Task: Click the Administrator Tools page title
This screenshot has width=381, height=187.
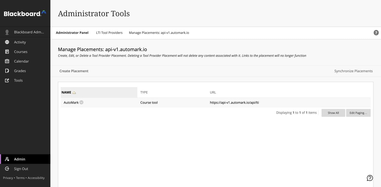Action: (94, 13)
